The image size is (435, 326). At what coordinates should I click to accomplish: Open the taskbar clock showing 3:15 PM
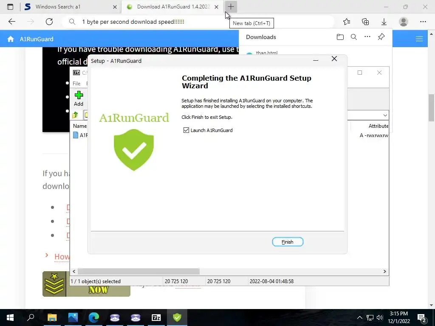398,318
